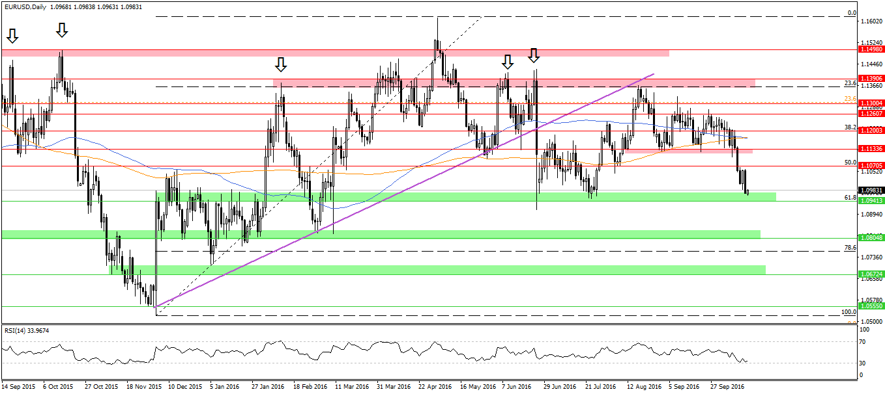This screenshot has height=394, width=885.
Task: Click the 27 Sep 2016 date label
Action: pos(727,386)
